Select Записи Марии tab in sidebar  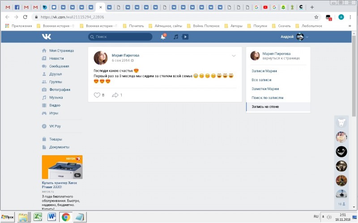[264, 71]
